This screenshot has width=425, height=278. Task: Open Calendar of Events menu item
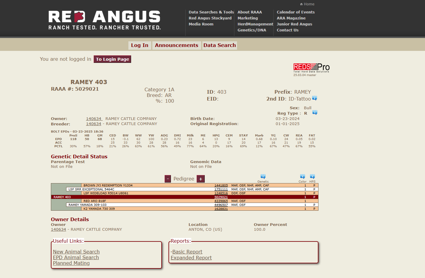296,12
